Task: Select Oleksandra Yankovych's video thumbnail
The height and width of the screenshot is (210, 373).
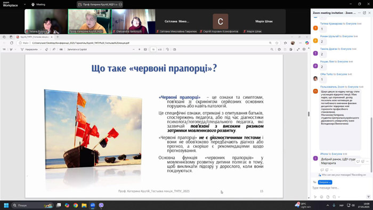Action: coord(134,21)
